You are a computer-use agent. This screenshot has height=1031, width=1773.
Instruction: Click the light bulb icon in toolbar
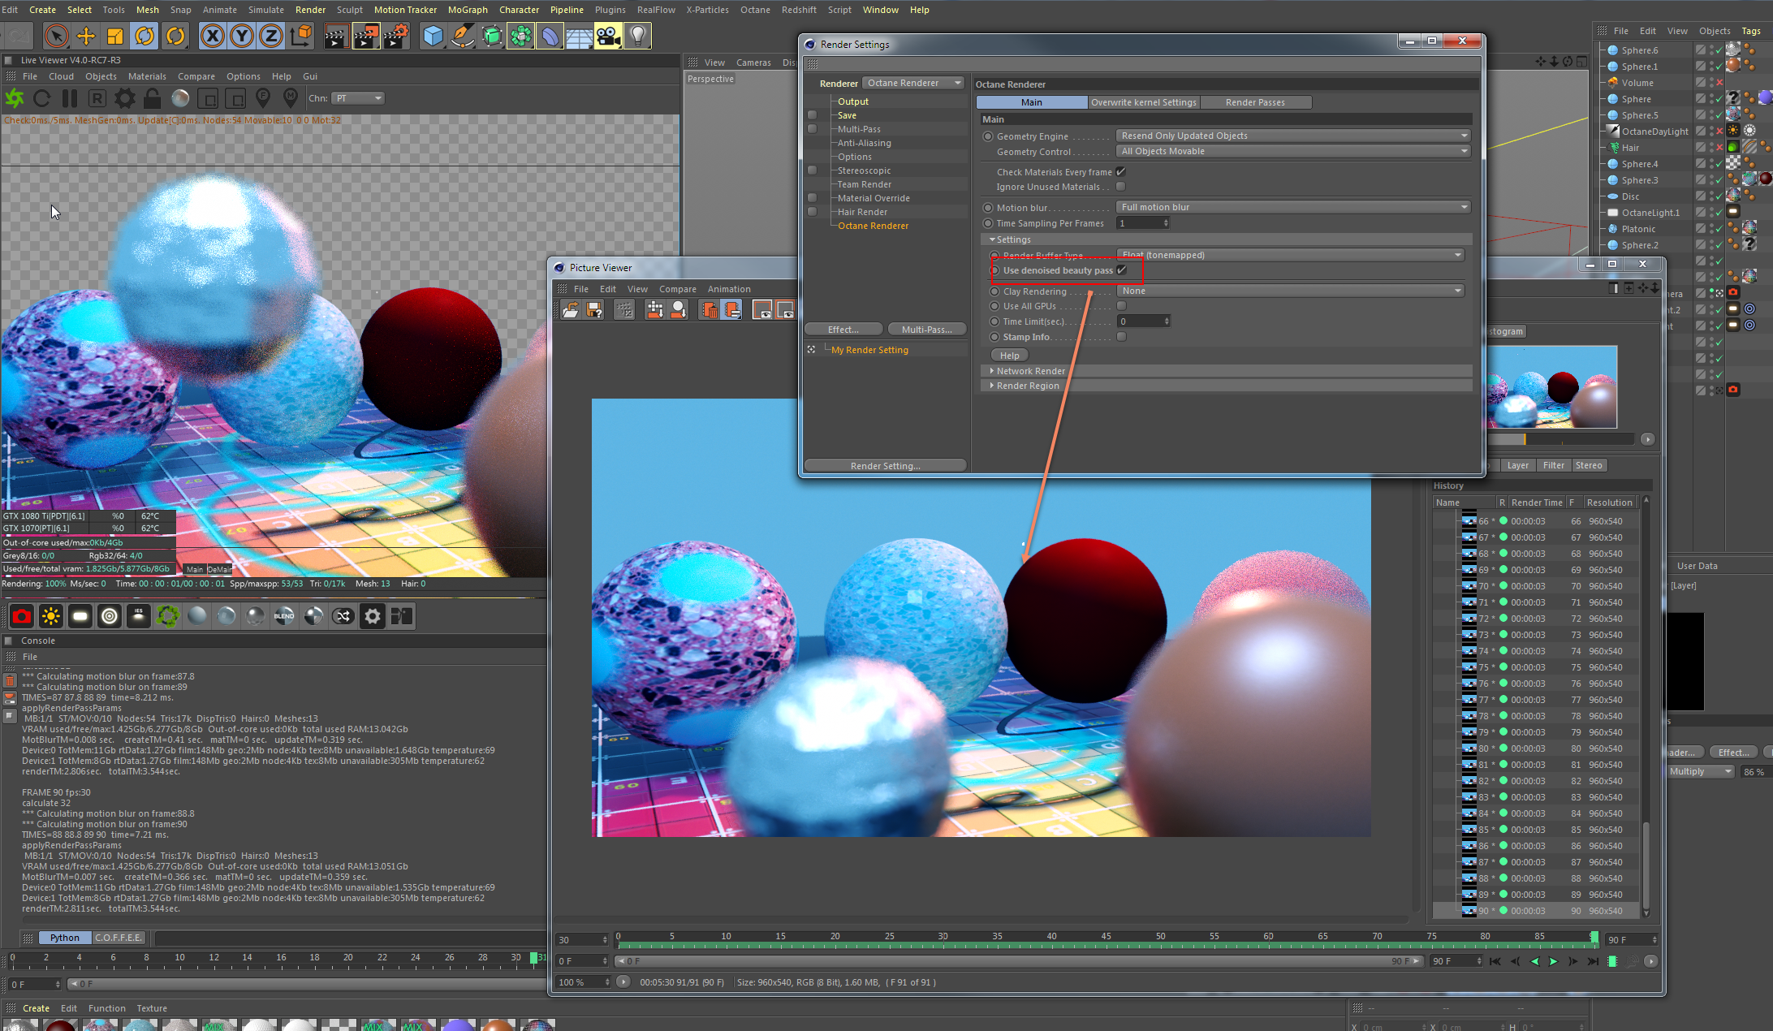(638, 36)
